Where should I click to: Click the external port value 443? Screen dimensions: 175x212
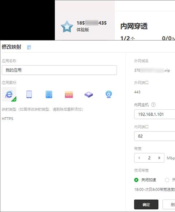[x=137, y=92]
